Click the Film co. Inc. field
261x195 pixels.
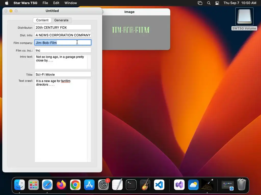pyautogui.click(x=63, y=50)
